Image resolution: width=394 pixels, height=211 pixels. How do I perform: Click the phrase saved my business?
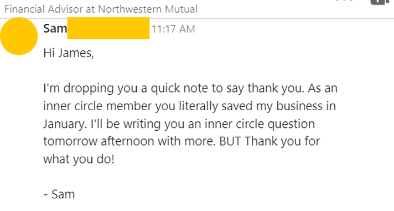pos(272,106)
